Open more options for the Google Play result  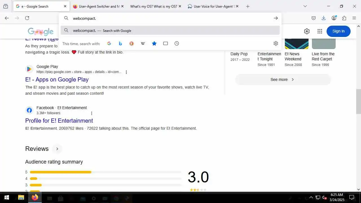coord(126,72)
